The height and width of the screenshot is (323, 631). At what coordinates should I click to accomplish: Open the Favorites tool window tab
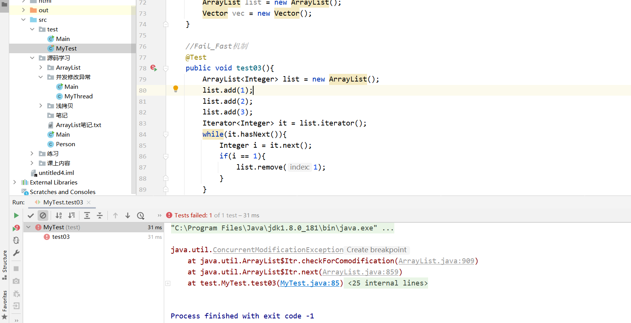5,305
